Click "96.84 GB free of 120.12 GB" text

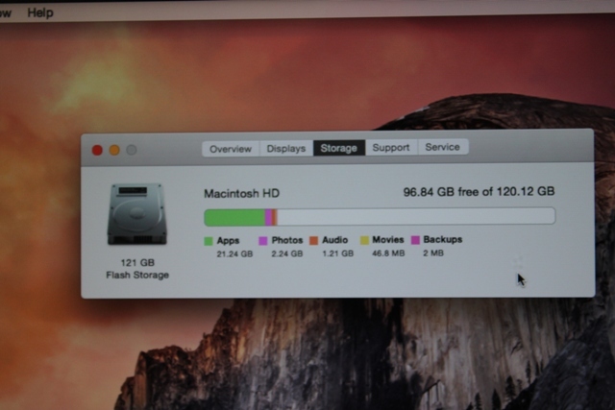click(x=479, y=192)
